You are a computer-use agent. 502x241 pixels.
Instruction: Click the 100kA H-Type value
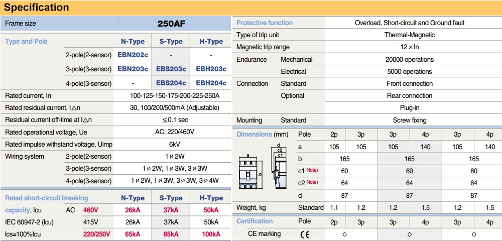211,234
